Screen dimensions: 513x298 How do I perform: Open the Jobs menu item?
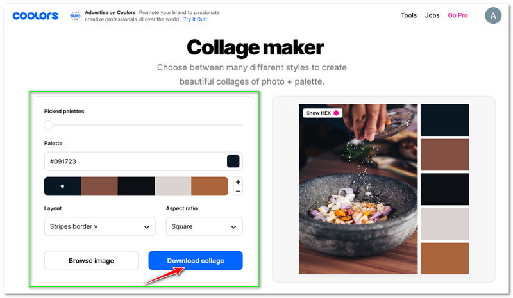pos(432,15)
